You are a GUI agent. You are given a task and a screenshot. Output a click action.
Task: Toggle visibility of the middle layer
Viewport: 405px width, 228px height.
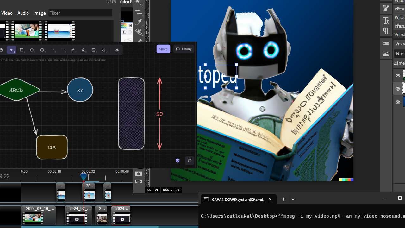click(398, 89)
